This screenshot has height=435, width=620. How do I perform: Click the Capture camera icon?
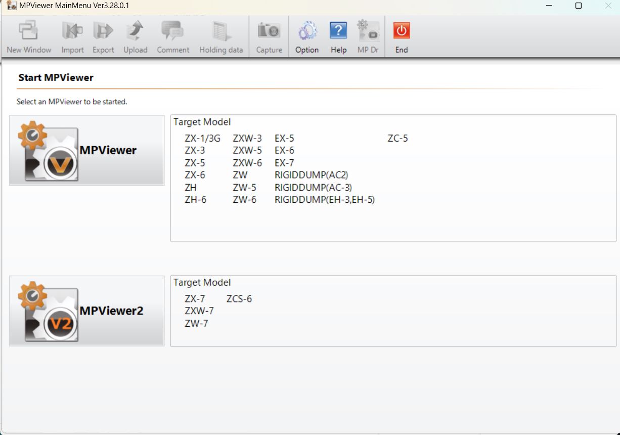269,30
